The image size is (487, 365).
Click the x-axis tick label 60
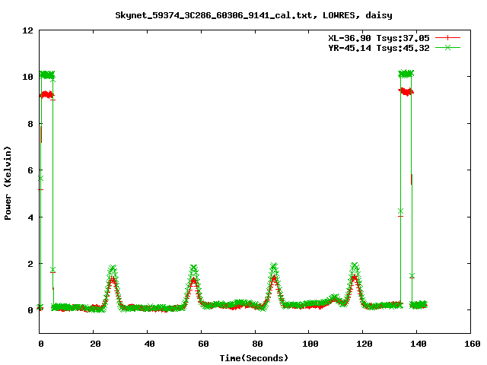(203, 344)
